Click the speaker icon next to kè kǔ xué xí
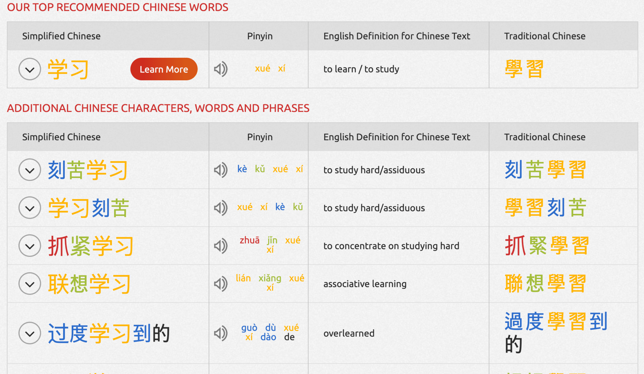 [220, 170]
